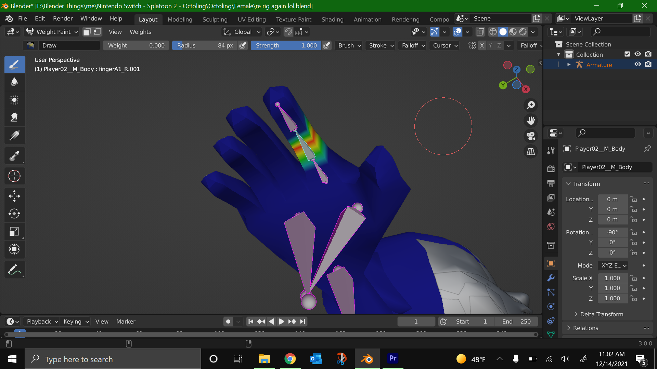Open the Render menu
The height and width of the screenshot is (369, 657).
click(x=63, y=18)
